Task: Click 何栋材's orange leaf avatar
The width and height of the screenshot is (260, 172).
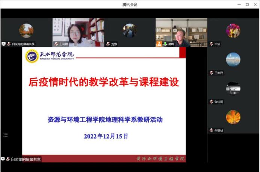Action: tap(233, 117)
